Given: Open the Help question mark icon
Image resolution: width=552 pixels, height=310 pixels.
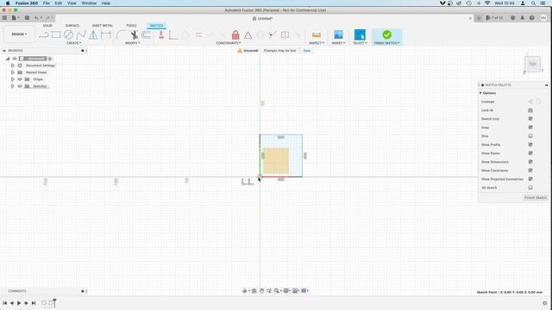Looking at the screenshot, I should click(531, 18).
